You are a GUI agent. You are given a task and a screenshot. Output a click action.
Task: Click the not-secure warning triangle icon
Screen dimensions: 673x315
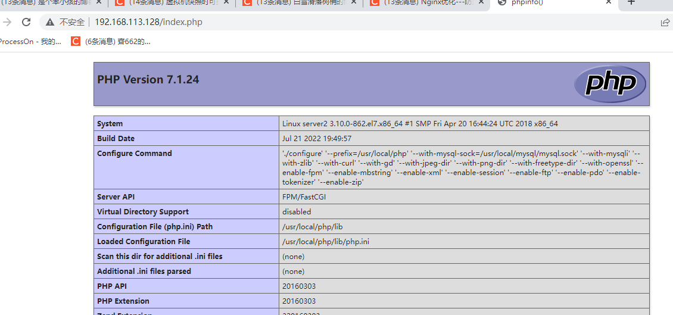(50, 22)
